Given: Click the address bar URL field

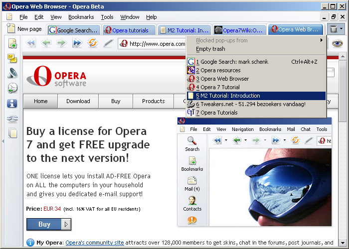Looking at the screenshot, I should [155, 44].
